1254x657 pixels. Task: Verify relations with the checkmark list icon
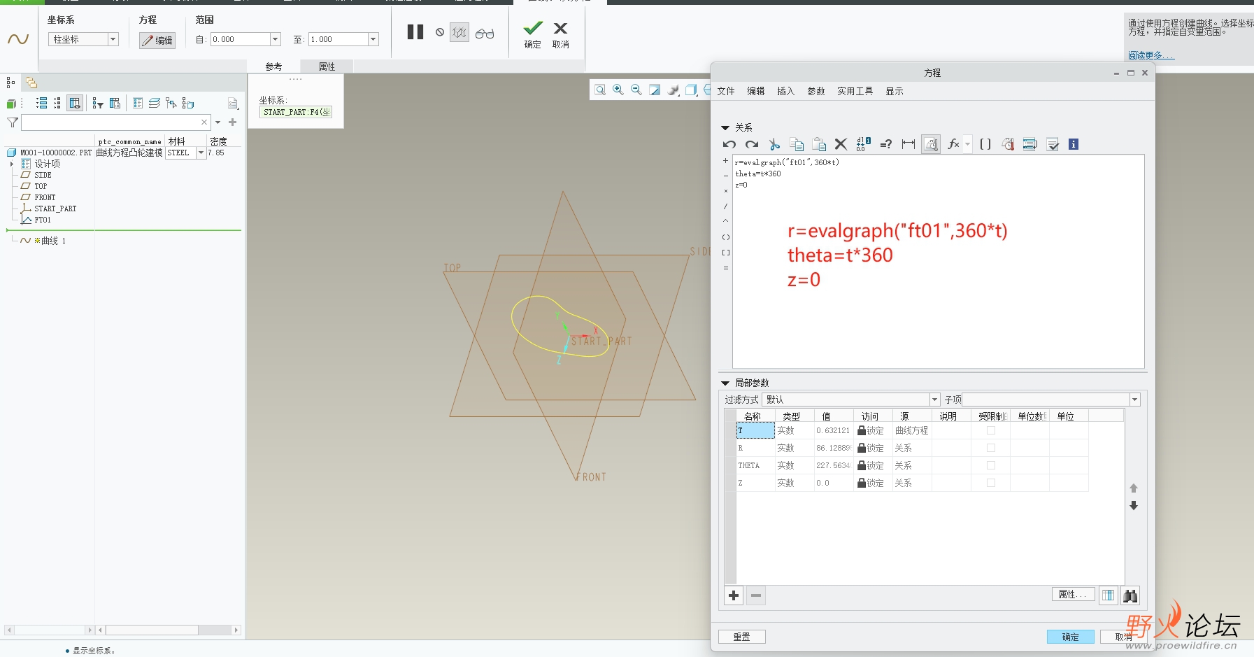(1053, 144)
